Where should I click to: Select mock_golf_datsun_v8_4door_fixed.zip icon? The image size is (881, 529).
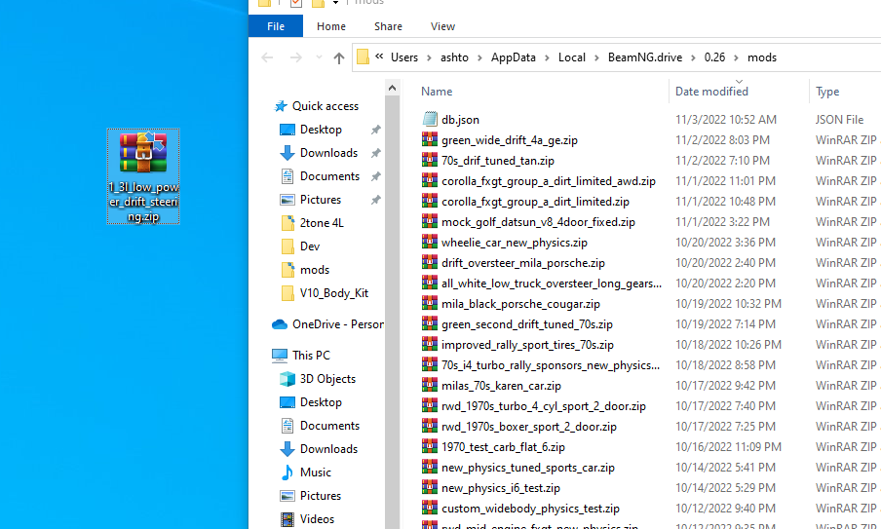click(x=430, y=221)
